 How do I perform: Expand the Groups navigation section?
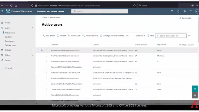pyautogui.click(x=32, y=50)
